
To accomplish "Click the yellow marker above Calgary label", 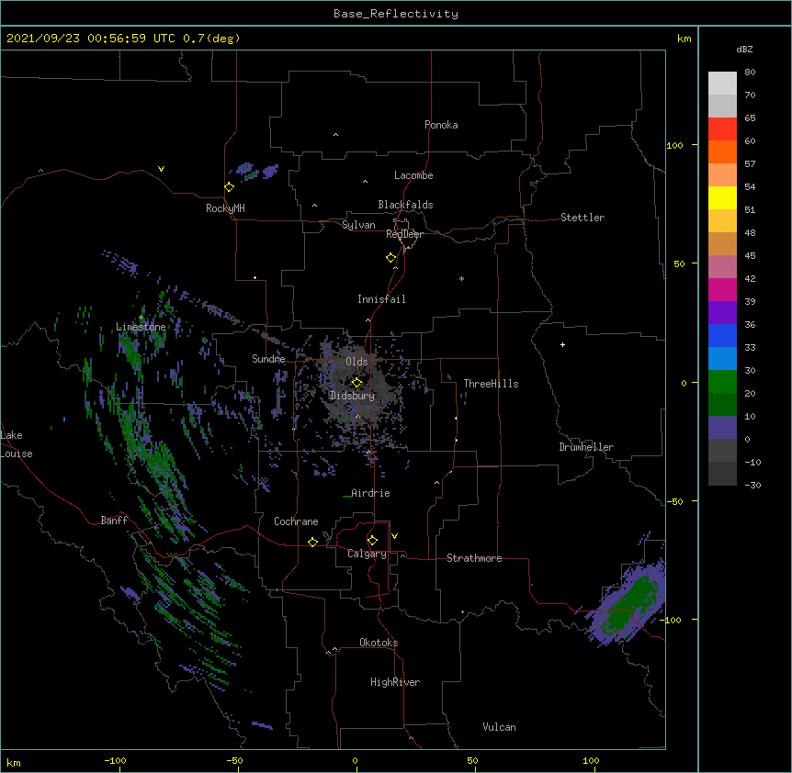I will pyautogui.click(x=372, y=541).
